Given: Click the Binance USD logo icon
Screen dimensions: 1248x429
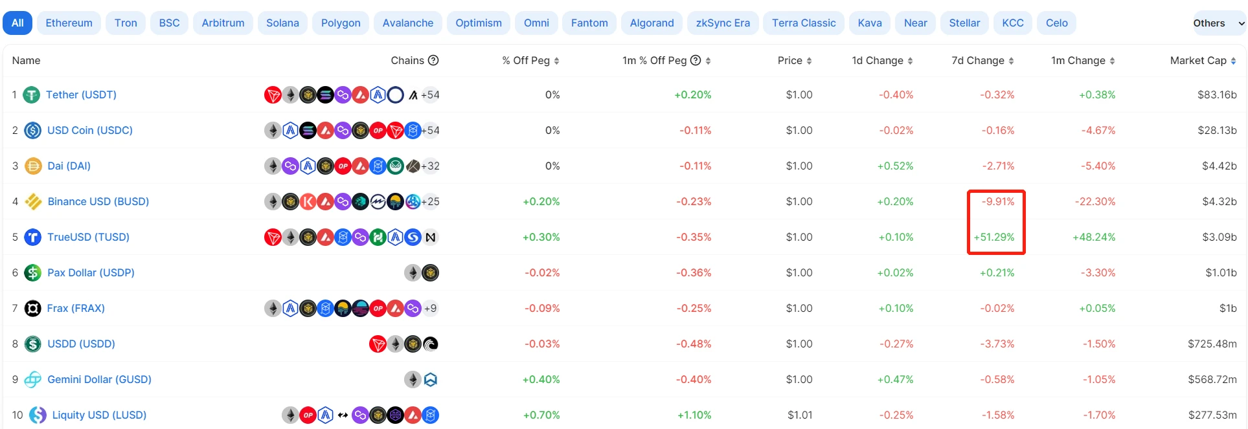Looking at the screenshot, I should pyautogui.click(x=33, y=202).
